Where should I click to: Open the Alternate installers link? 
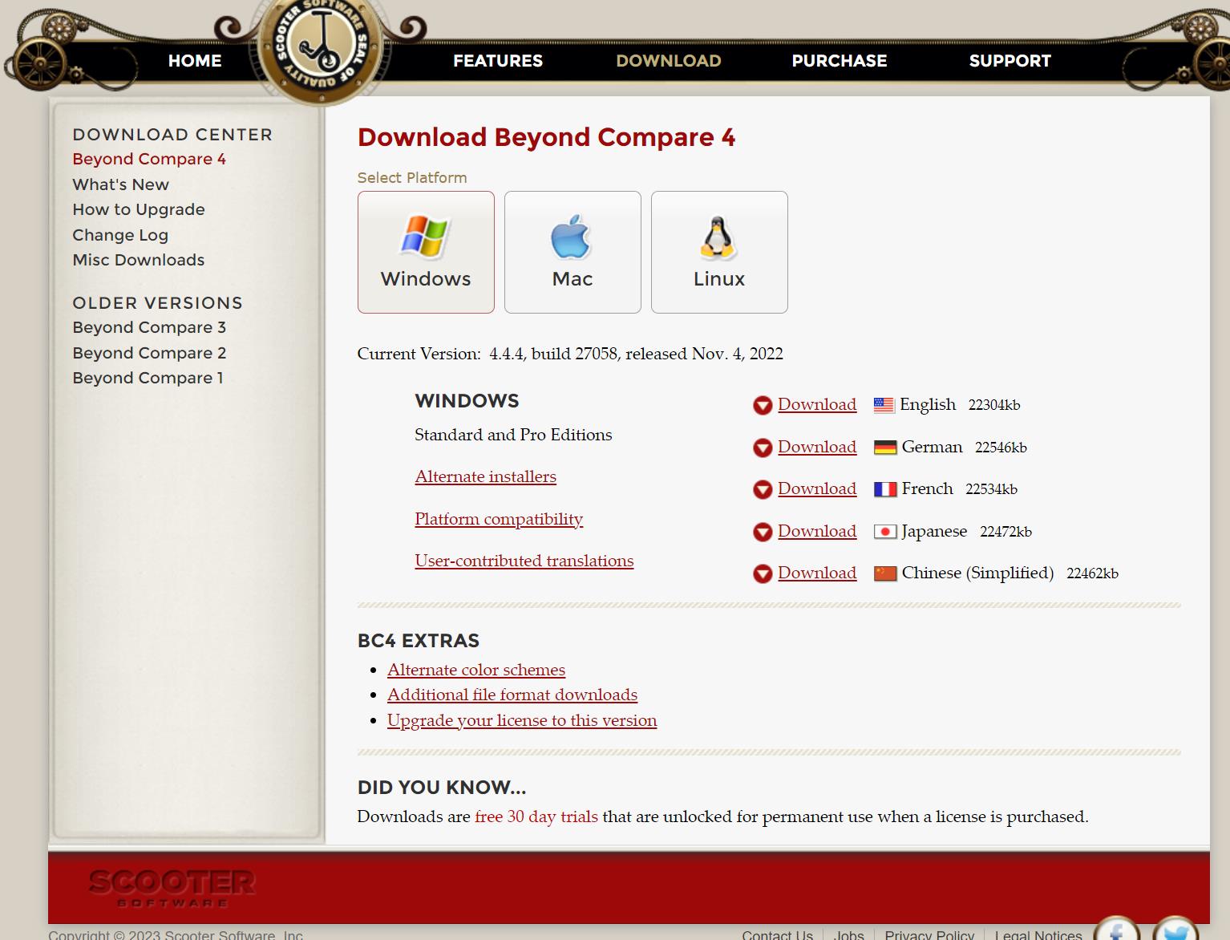coord(485,476)
